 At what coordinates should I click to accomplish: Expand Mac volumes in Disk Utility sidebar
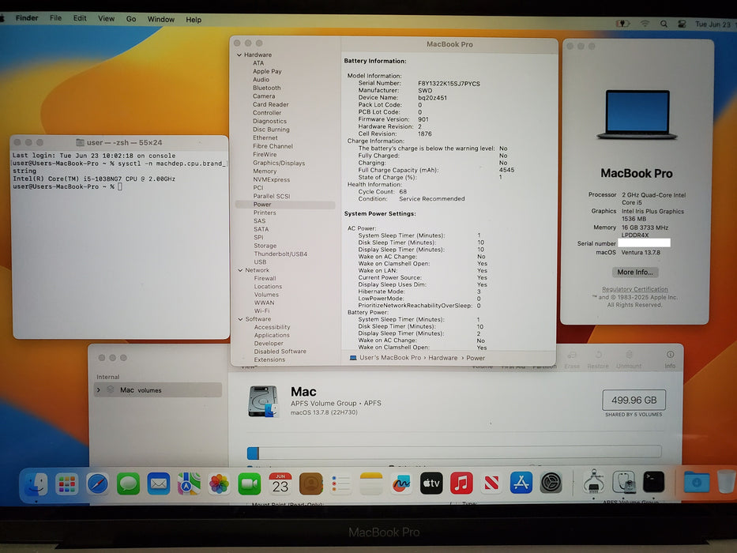click(99, 389)
